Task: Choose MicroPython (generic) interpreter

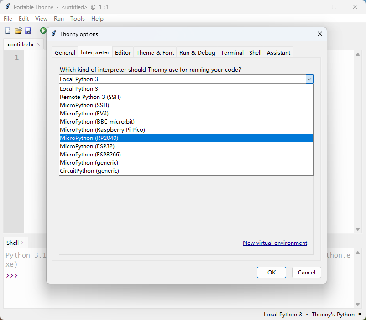Action: click(186, 163)
